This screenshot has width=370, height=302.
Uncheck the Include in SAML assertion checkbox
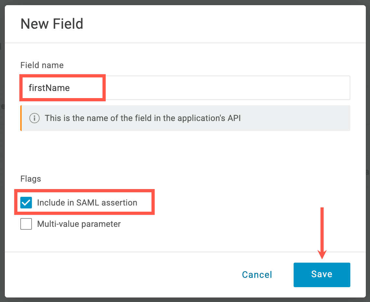26,203
